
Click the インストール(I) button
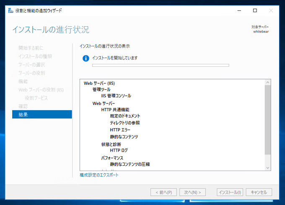[x=230, y=192]
